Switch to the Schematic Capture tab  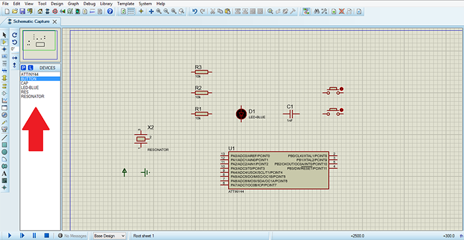click(31, 22)
